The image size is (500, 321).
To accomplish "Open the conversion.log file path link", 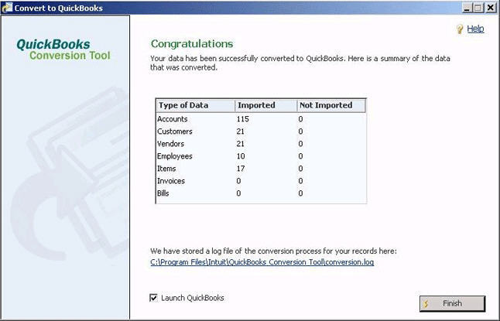I will pyautogui.click(x=262, y=262).
